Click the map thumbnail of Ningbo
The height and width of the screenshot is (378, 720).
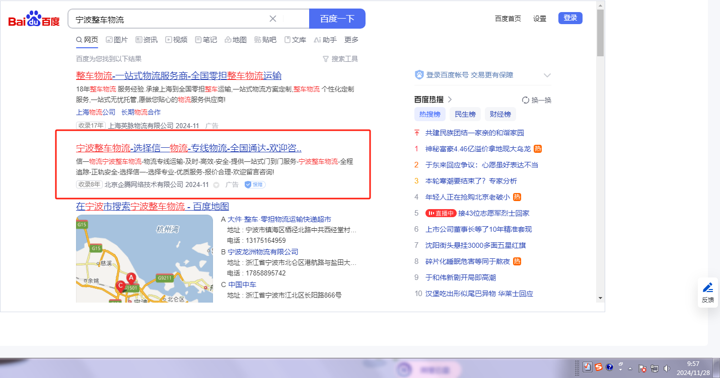pyautogui.click(x=145, y=258)
